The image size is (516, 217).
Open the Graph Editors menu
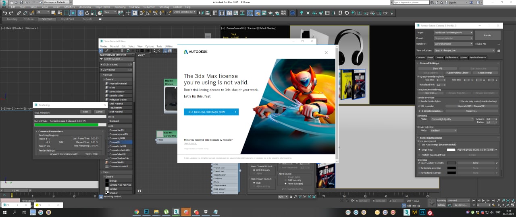tap(102, 7)
